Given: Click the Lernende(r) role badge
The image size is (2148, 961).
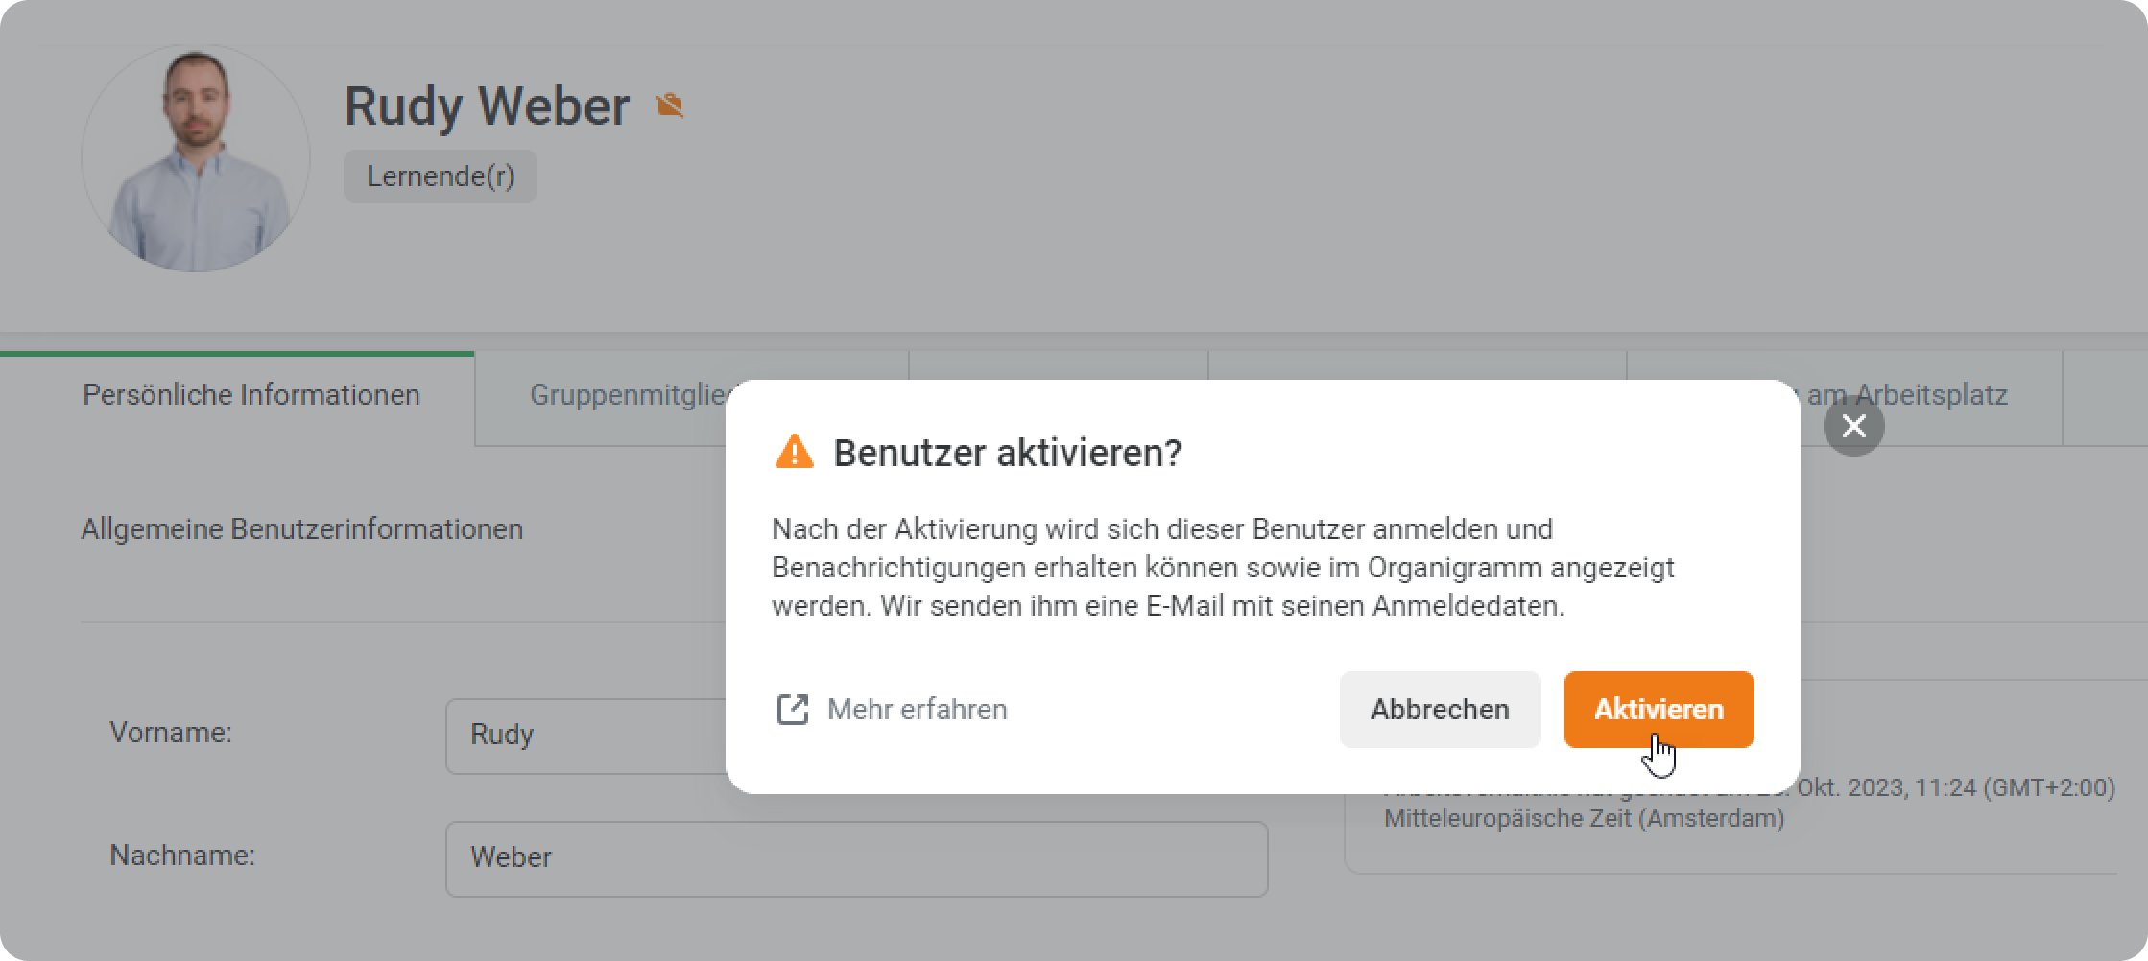Looking at the screenshot, I should click(x=441, y=176).
